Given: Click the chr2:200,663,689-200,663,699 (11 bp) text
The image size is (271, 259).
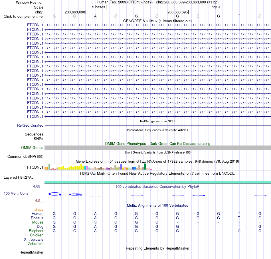Looking at the screenshot, I should [187, 2].
